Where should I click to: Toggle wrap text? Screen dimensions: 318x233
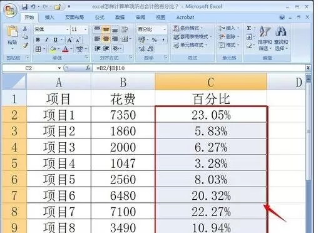pyautogui.click(x=125, y=29)
